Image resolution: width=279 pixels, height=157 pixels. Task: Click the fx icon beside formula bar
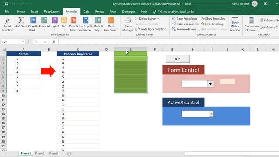(x=54, y=42)
